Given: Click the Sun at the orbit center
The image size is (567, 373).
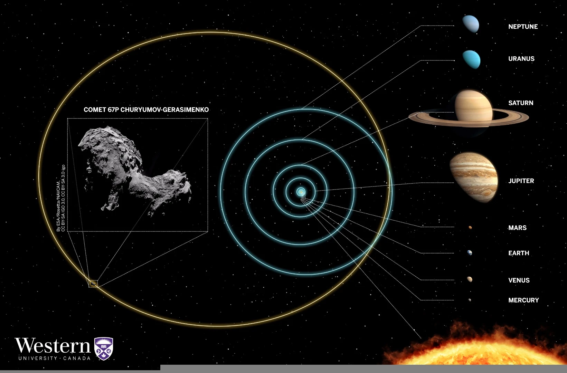Looking at the screenshot, I should [x=301, y=192].
